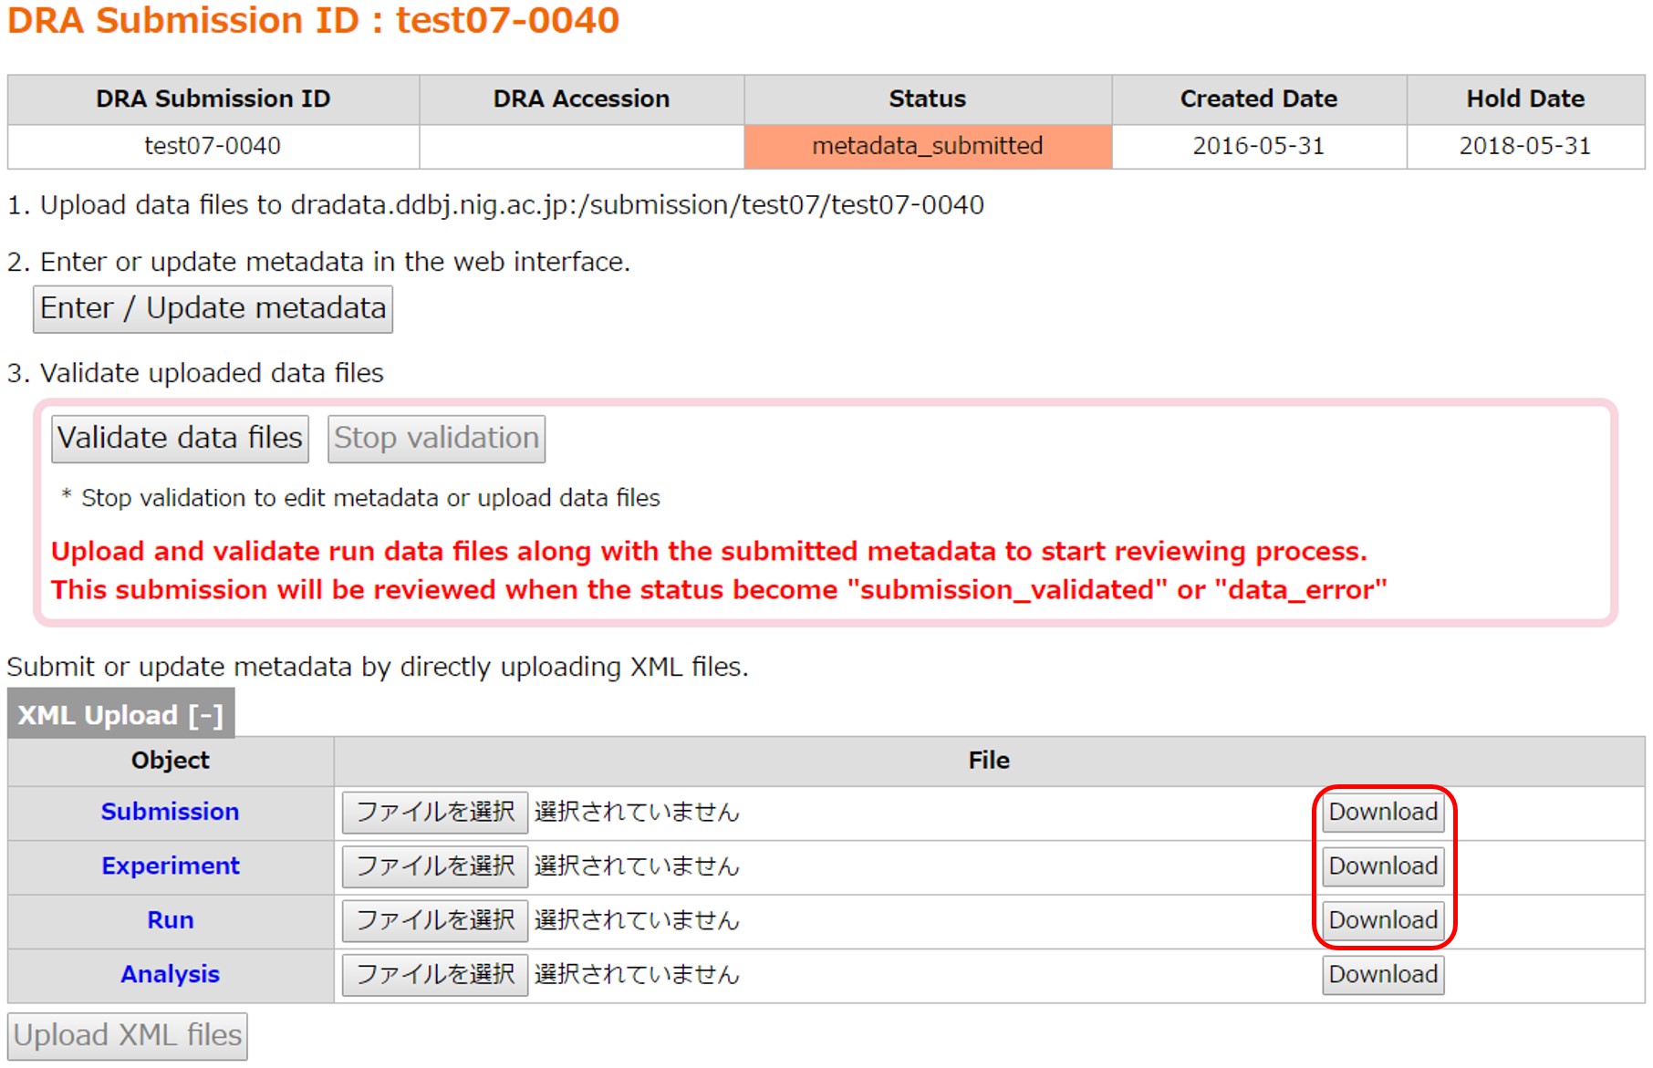
Task: Choose a file for the Run XML
Action: (x=434, y=920)
